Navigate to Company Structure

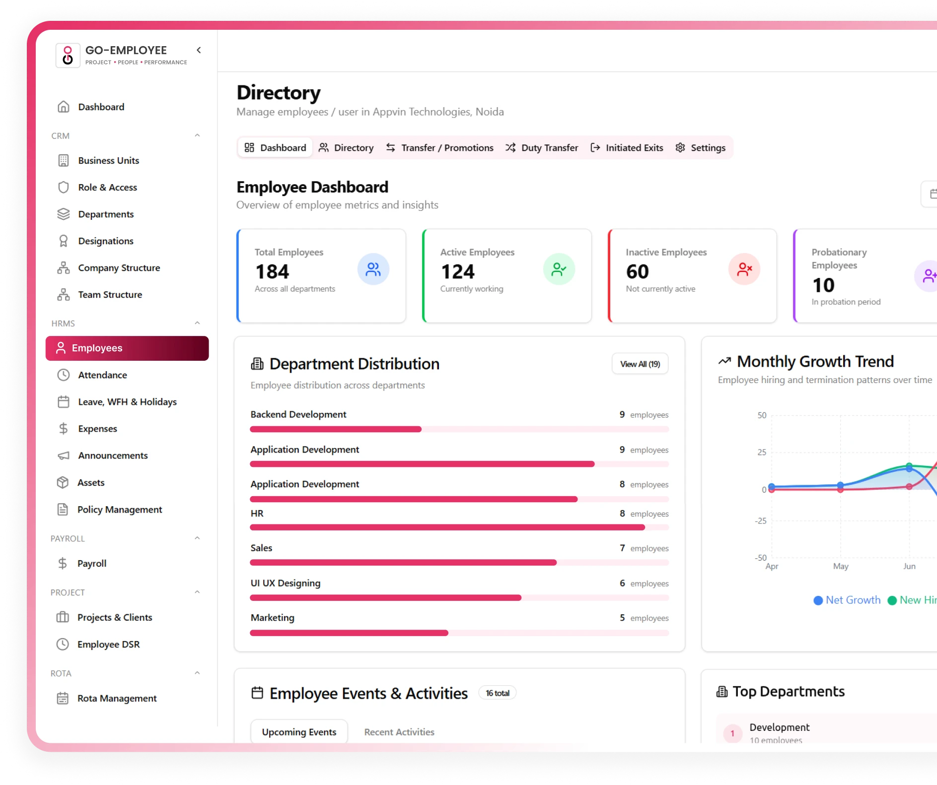click(x=119, y=267)
